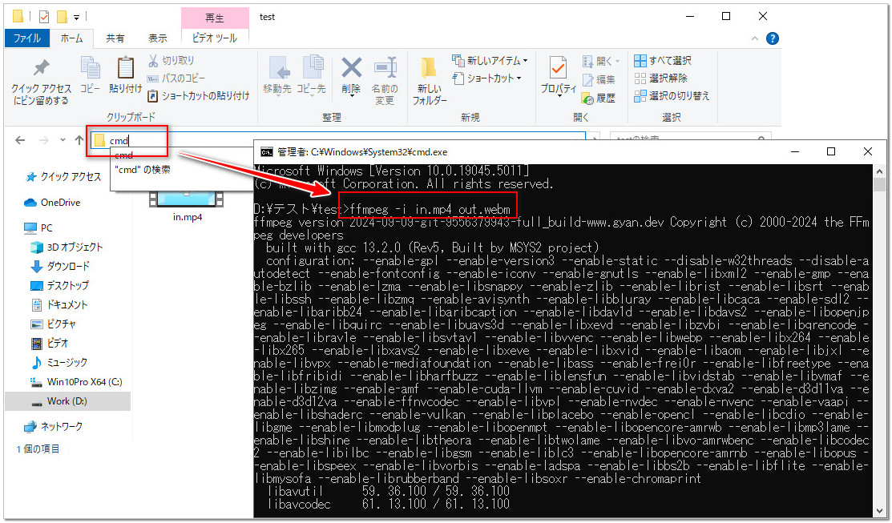The width and height of the screenshot is (892, 523).
Task: Choose Copy path (パスのコピー)
Action: point(176,78)
